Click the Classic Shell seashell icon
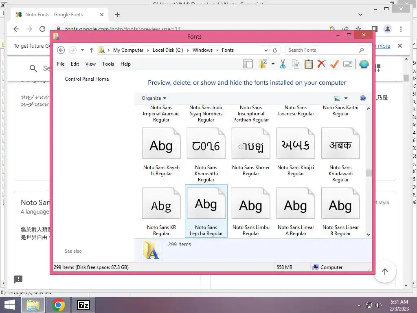The height and width of the screenshot is (313, 417). (364, 64)
